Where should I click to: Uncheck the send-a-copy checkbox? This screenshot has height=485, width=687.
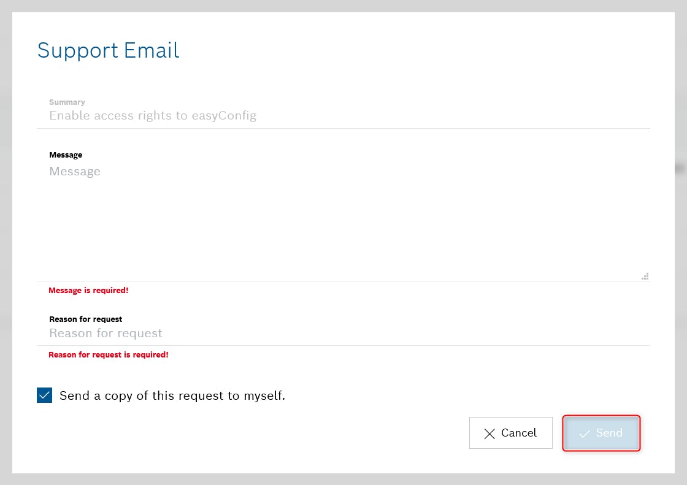pyautogui.click(x=44, y=395)
